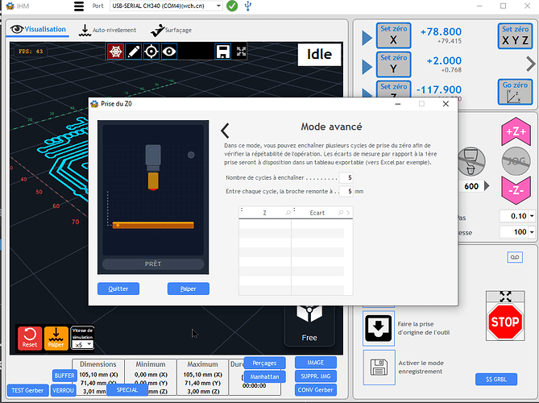Click the SPECIAL button
This screenshot has width=539, height=403.
127,390
